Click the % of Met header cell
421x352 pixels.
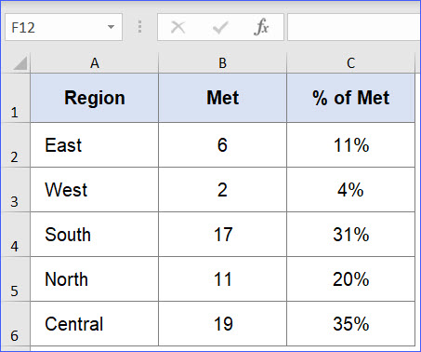coord(350,98)
